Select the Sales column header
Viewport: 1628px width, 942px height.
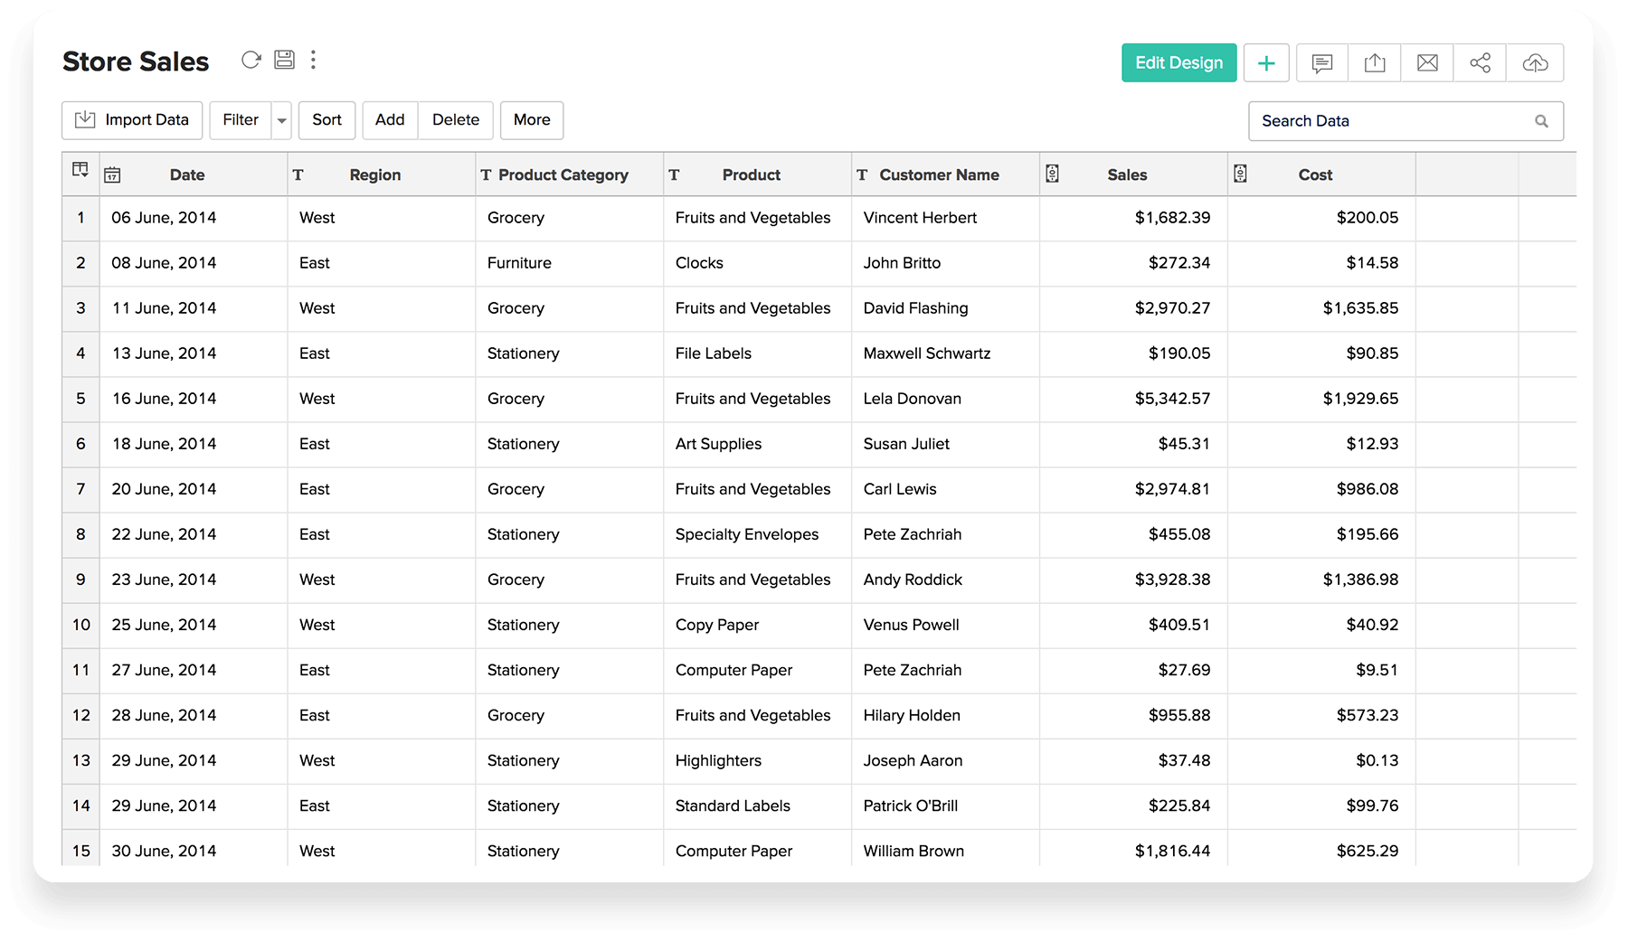pos(1127,175)
